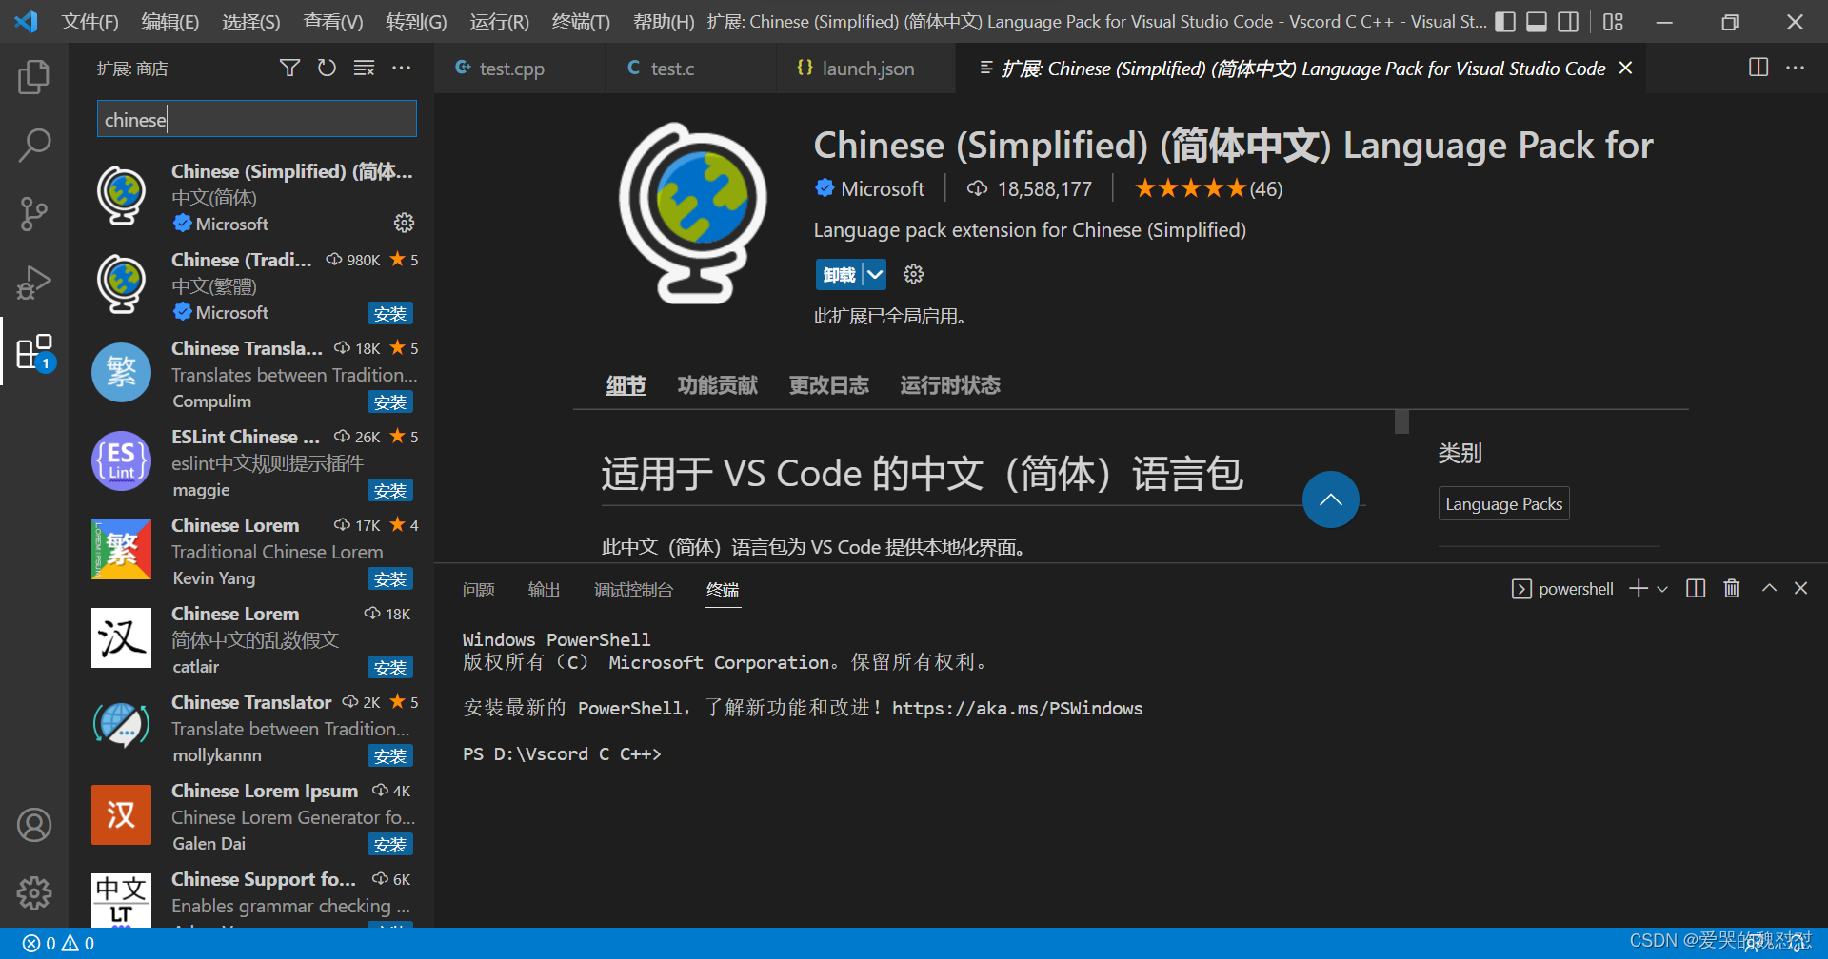Click the 卸载 uninstall button

coord(840,275)
